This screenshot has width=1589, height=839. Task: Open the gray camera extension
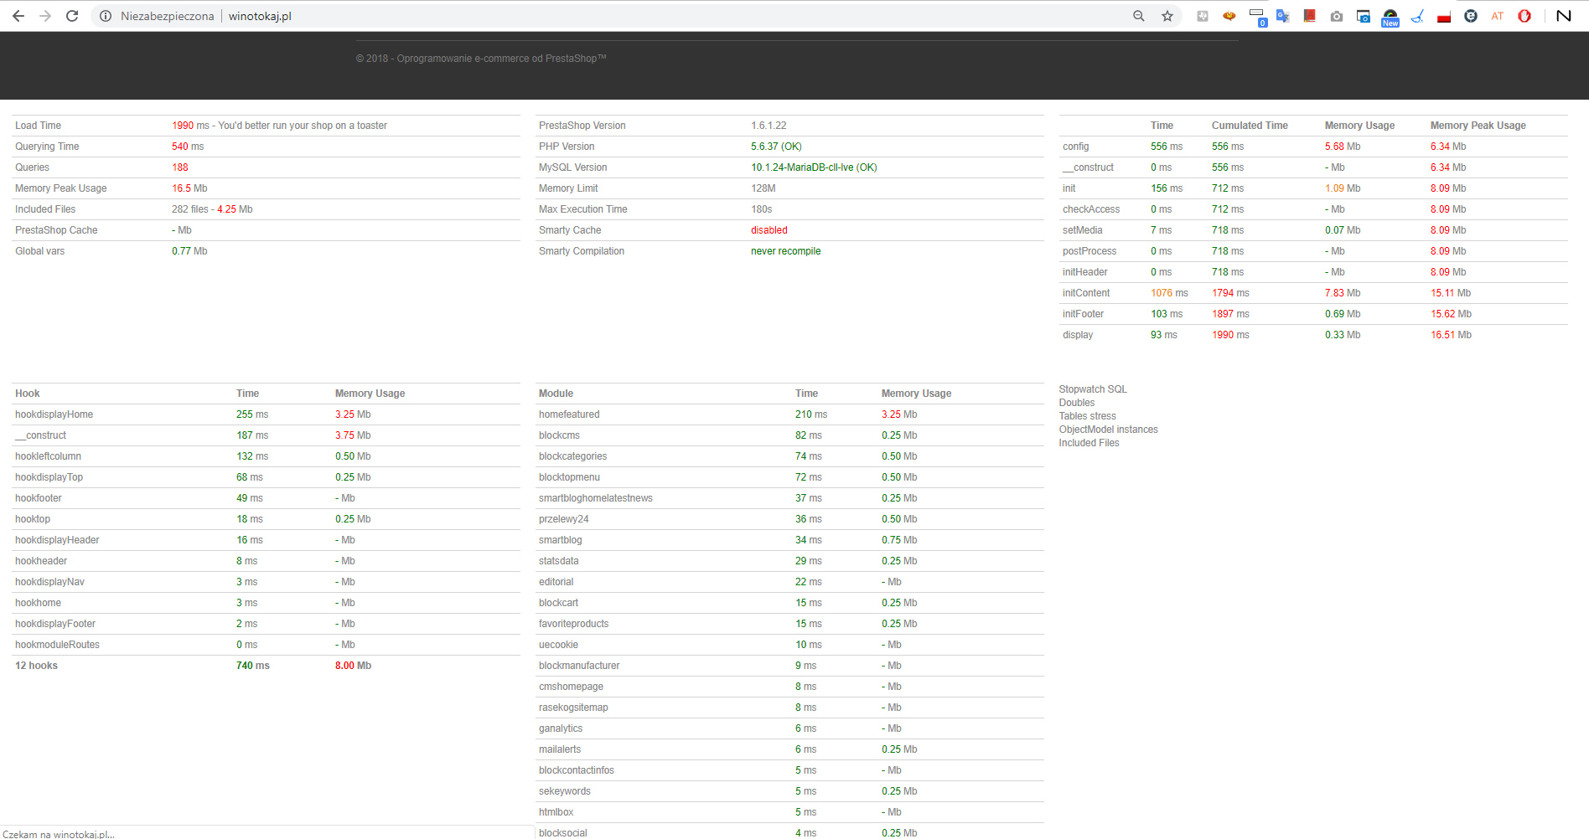(1337, 16)
